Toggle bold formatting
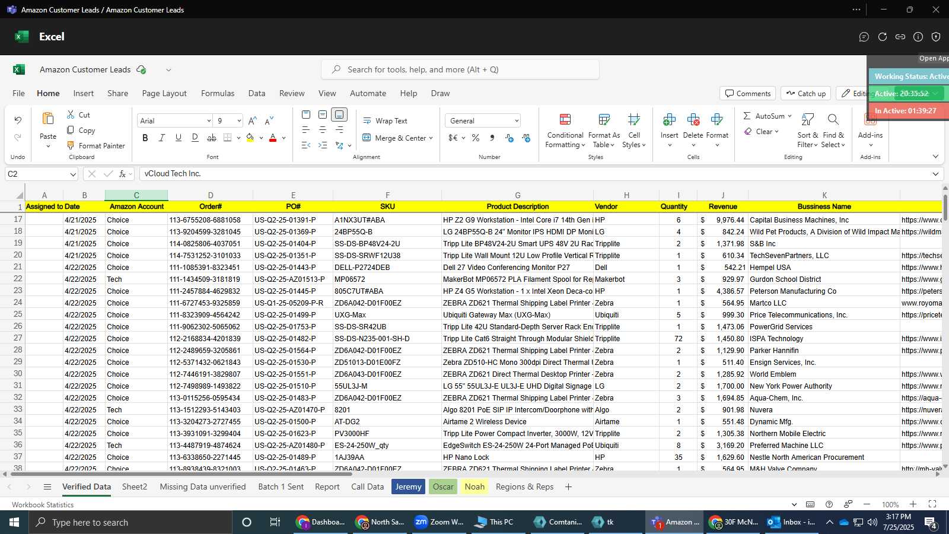The width and height of the screenshot is (949, 534). 145,138
